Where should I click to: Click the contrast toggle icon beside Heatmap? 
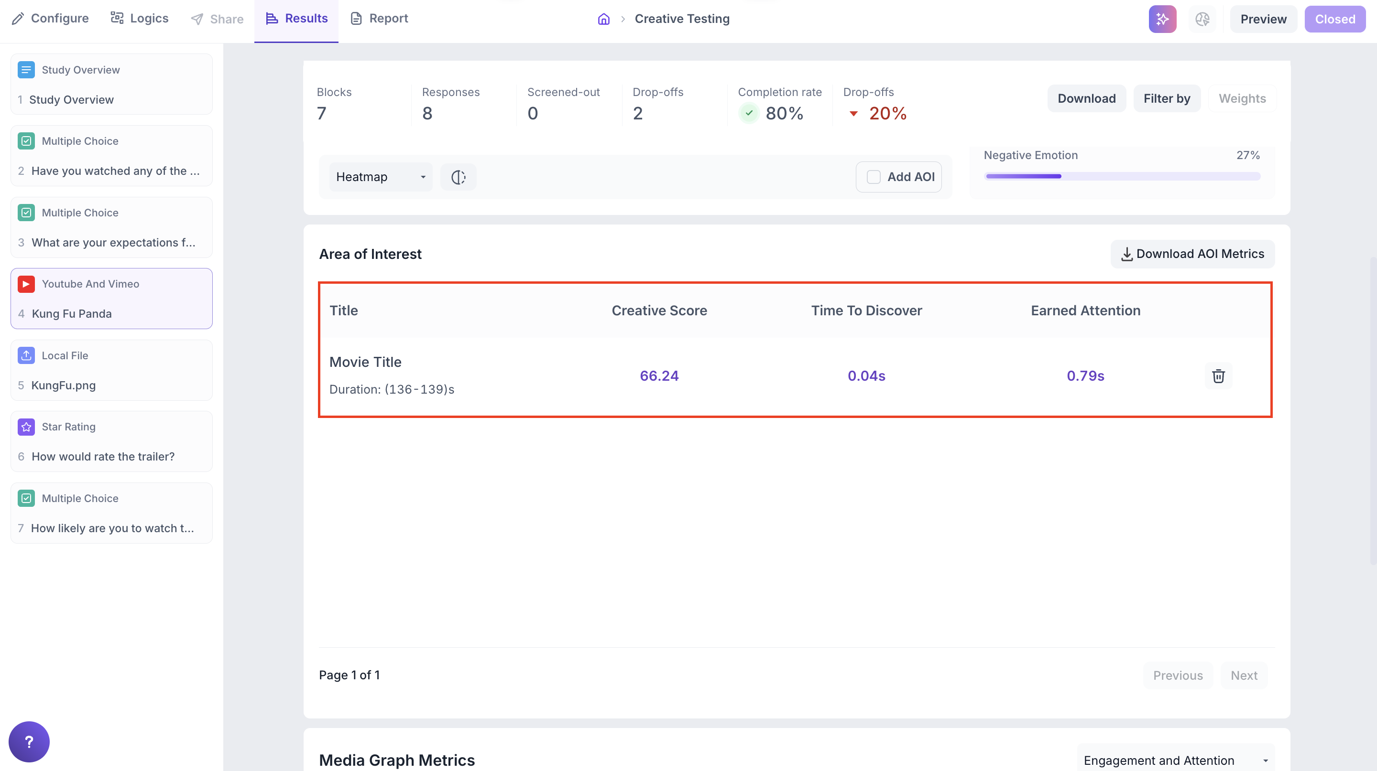[458, 177]
